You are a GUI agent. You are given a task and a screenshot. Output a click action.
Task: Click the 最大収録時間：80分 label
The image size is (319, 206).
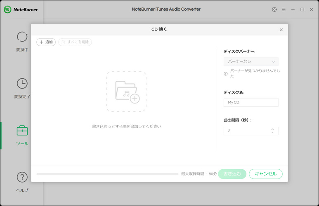click(199, 174)
